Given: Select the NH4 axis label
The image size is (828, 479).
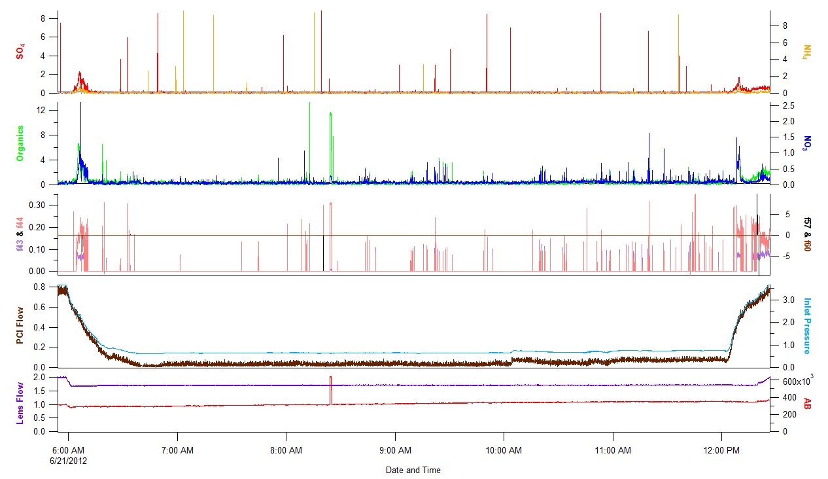Looking at the screenshot, I should point(808,52).
